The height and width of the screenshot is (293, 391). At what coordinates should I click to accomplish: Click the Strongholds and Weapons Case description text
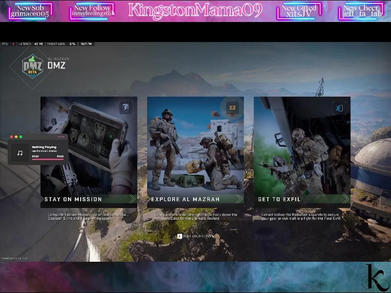click(x=196, y=216)
